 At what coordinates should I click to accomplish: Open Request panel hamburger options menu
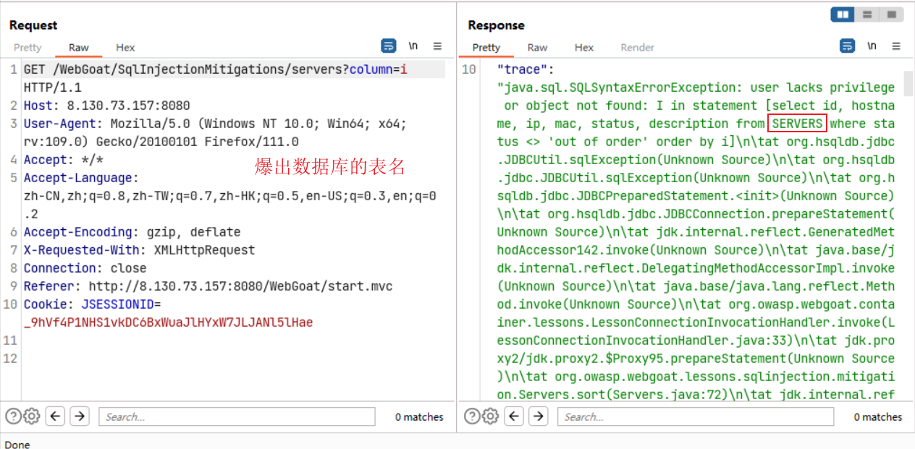point(437,46)
